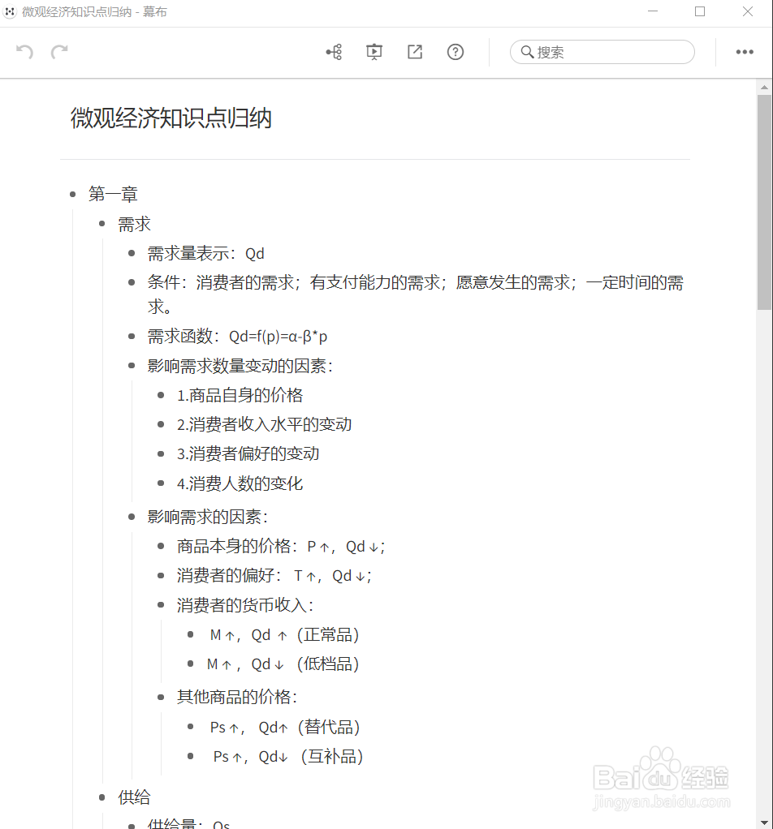Image resolution: width=773 pixels, height=829 pixels.
Task: Collapse the 需求 bullet node
Action: 102,224
